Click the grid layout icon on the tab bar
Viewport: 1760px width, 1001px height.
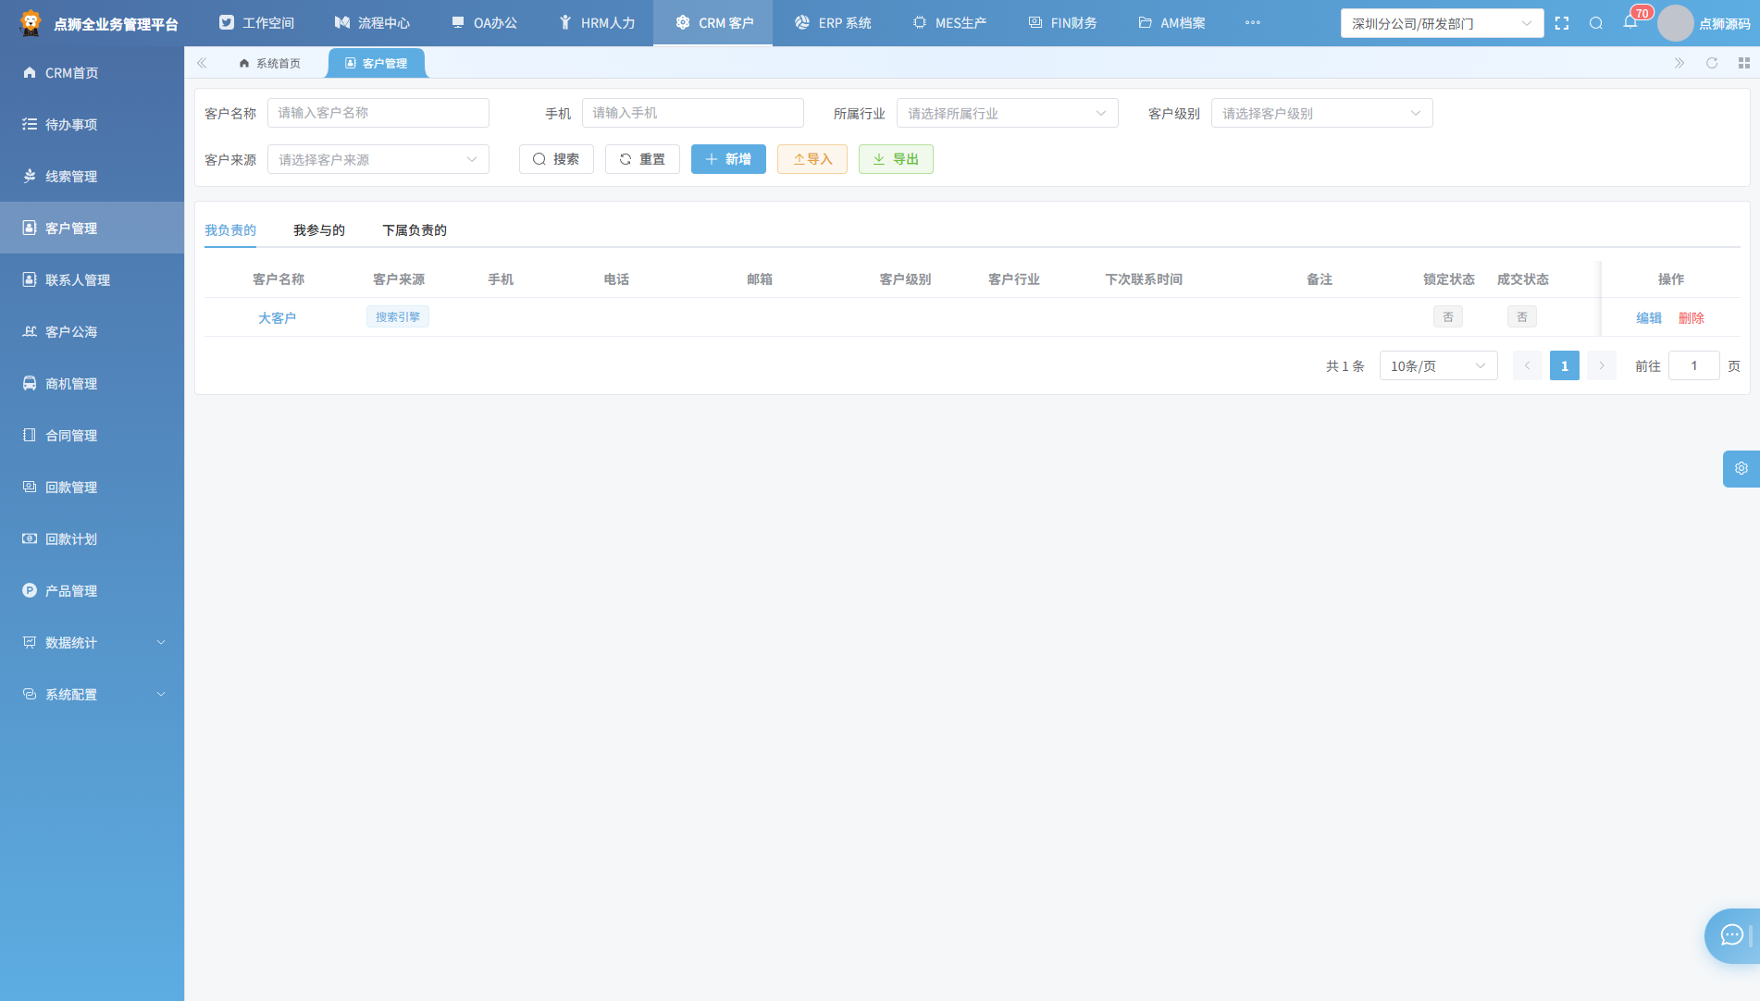pos(1744,63)
